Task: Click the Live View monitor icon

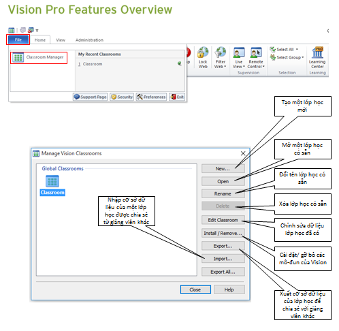Action: (x=239, y=52)
